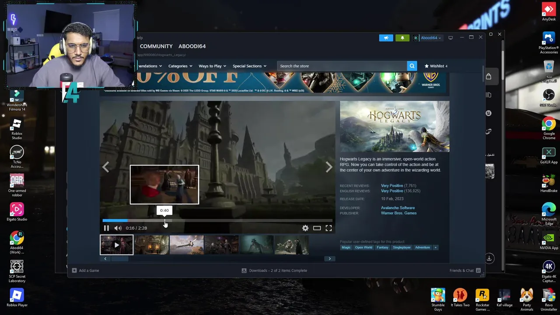The width and height of the screenshot is (560, 315).
Task: Open Warner Bros. Games publisher page
Action: click(399, 213)
